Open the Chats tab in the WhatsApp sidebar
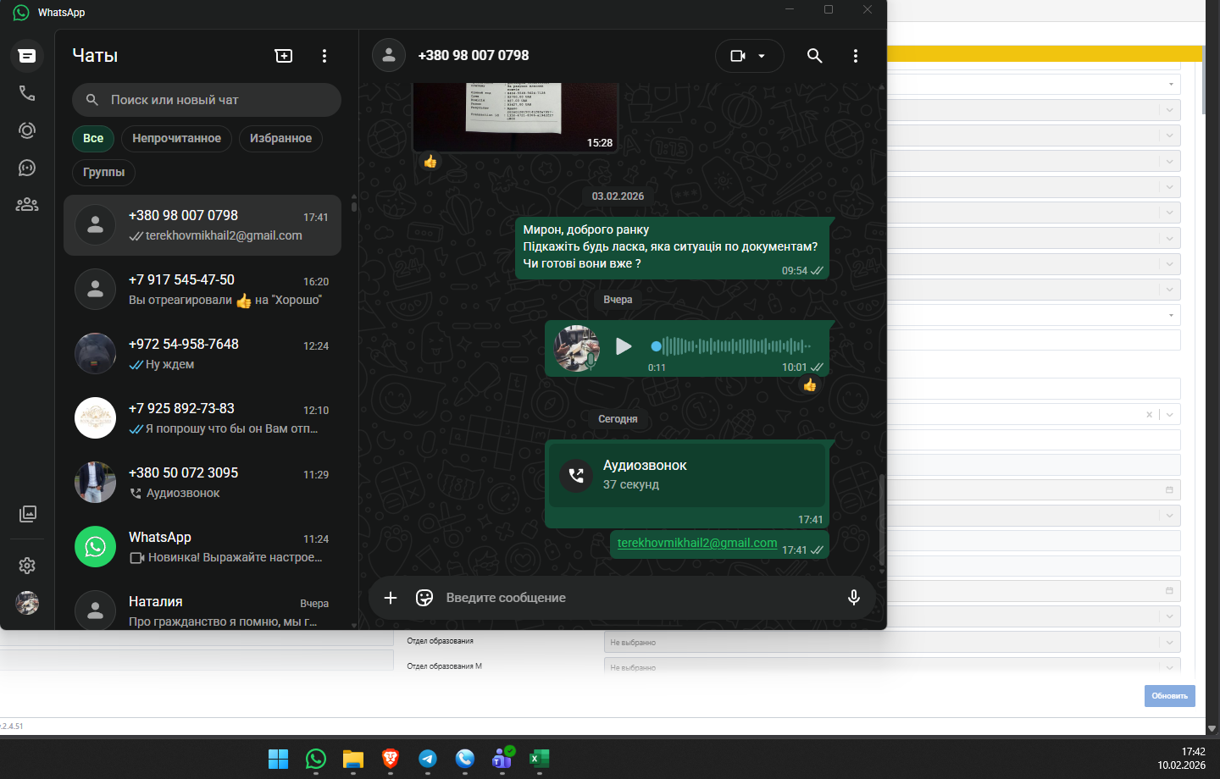This screenshot has width=1220, height=779. point(27,56)
